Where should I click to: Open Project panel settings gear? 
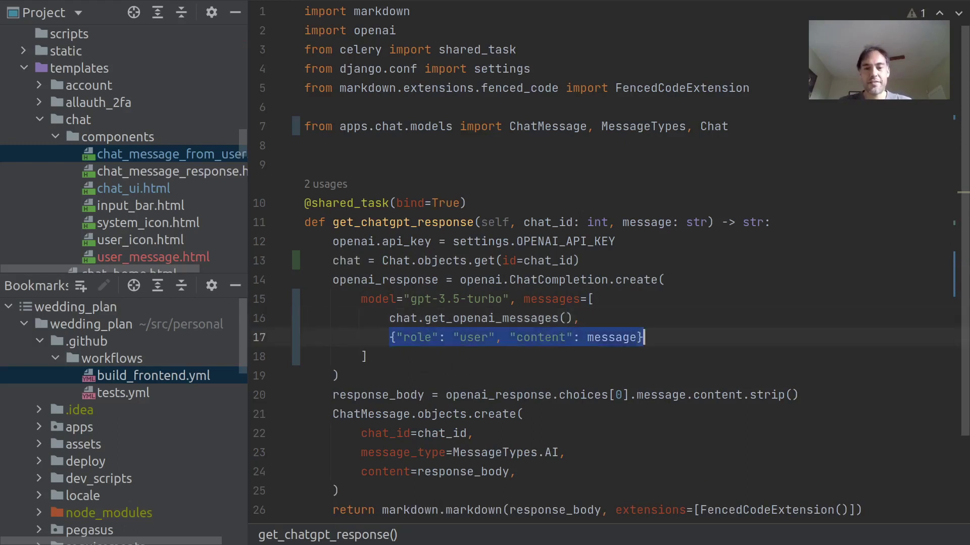(211, 13)
